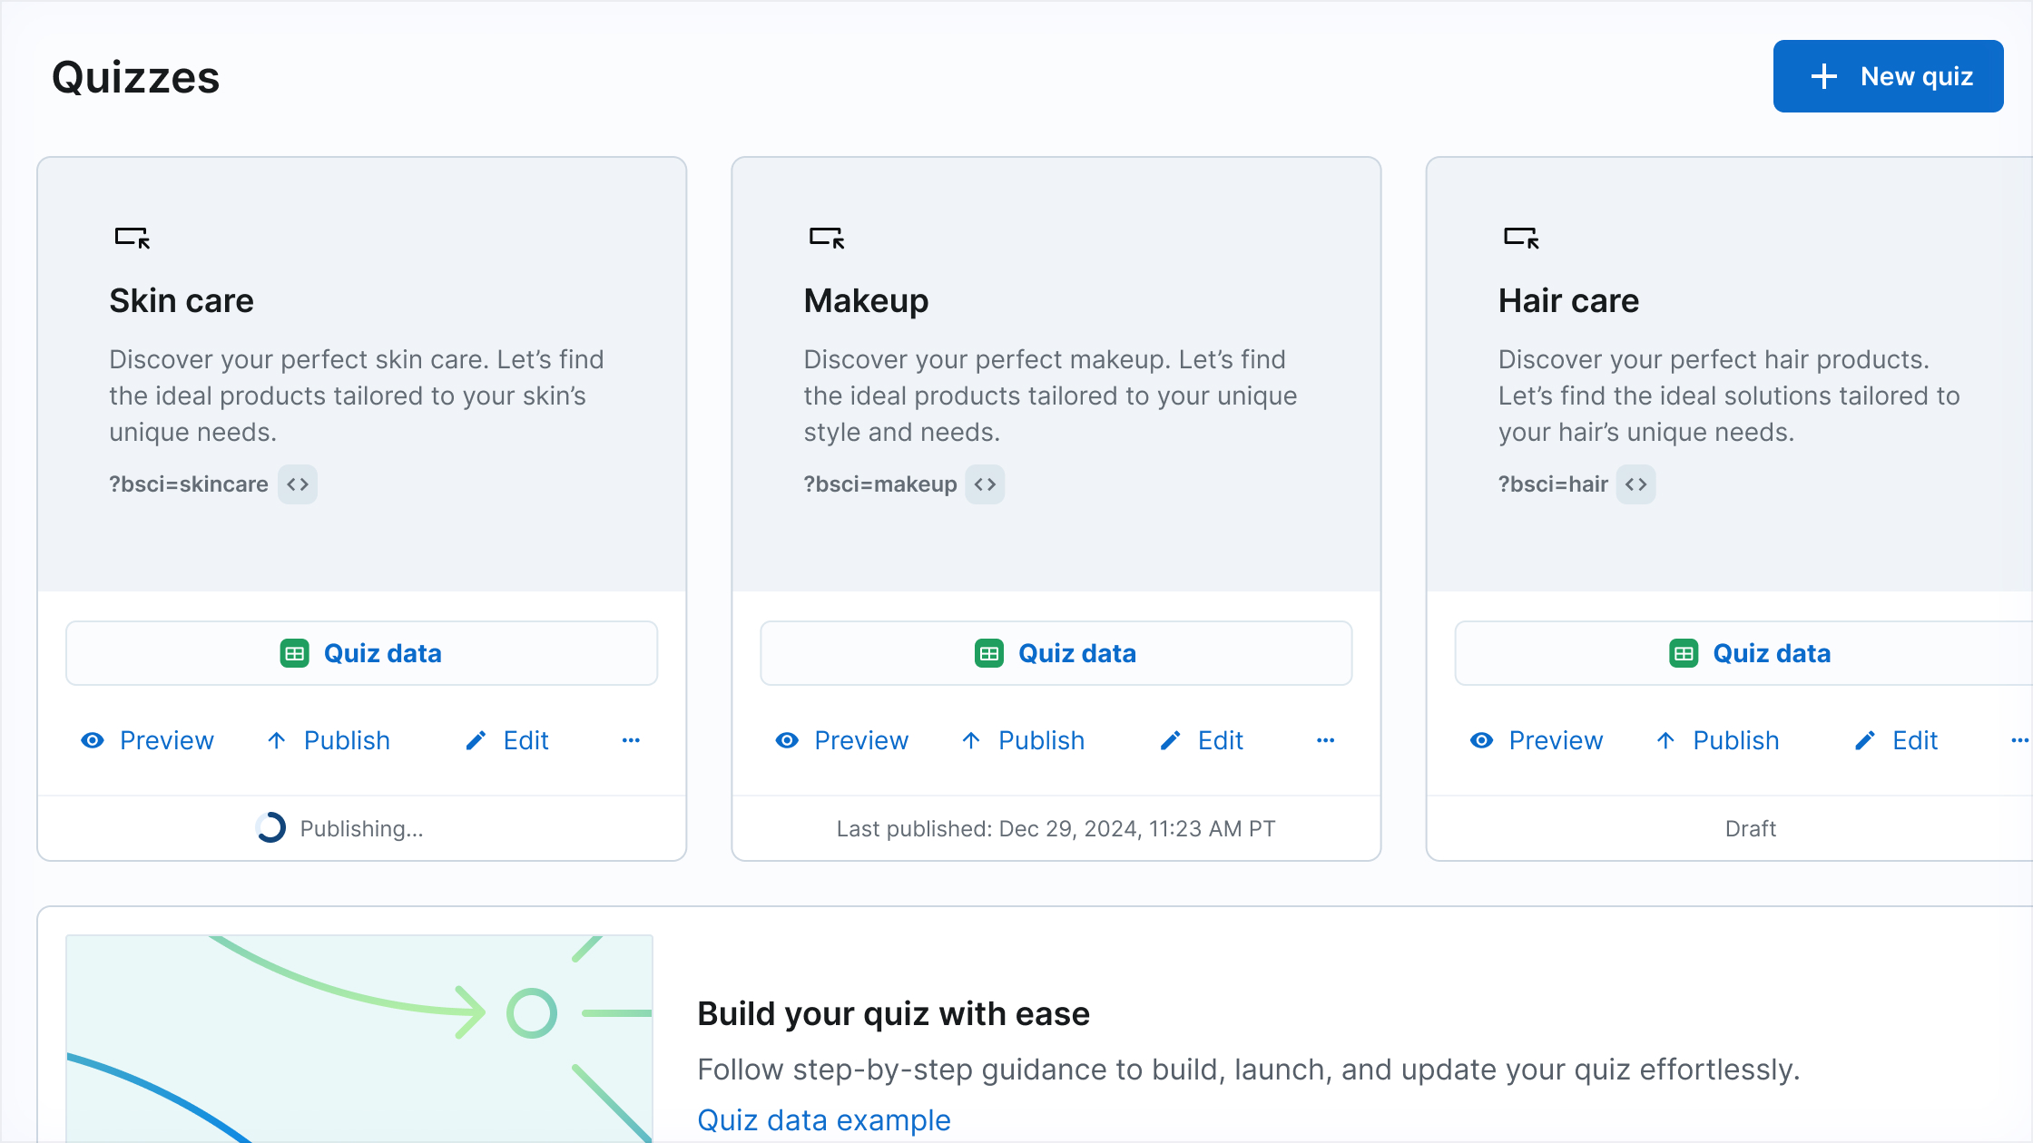Click the Quizzes page heading

click(x=135, y=77)
